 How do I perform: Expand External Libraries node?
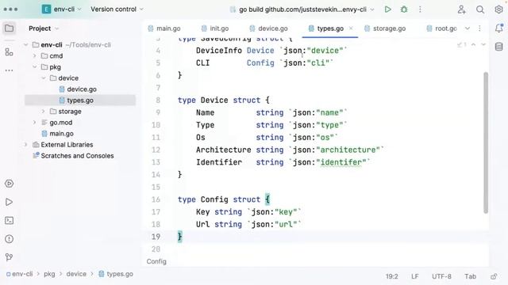[26, 144]
